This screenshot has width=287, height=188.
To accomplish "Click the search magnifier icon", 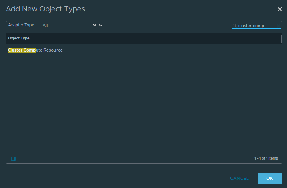I will coord(234,26).
